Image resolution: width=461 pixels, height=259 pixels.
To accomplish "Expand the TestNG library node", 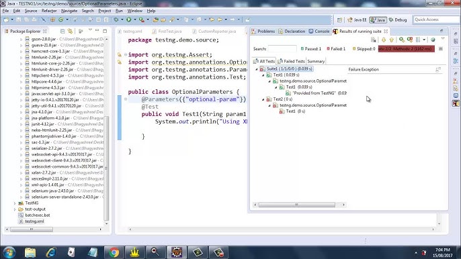I will (x=15, y=203).
